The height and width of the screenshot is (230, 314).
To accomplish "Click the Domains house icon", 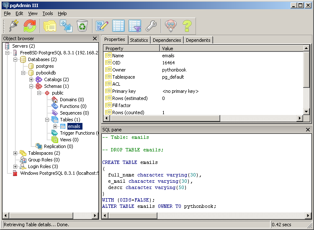I will (55, 100).
